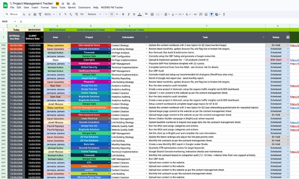Open the Outreach Management Tracker link
The width and height of the screenshot is (299, 179).
click(130, 30)
